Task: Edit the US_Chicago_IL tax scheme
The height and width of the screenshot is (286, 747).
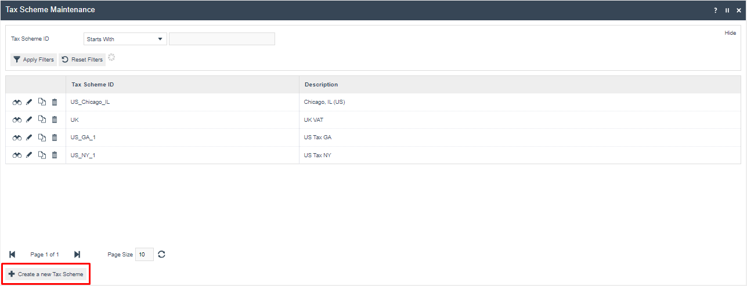Action: coord(29,102)
